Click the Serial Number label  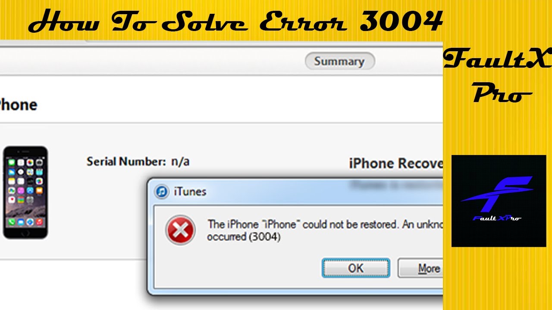pos(126,162)
